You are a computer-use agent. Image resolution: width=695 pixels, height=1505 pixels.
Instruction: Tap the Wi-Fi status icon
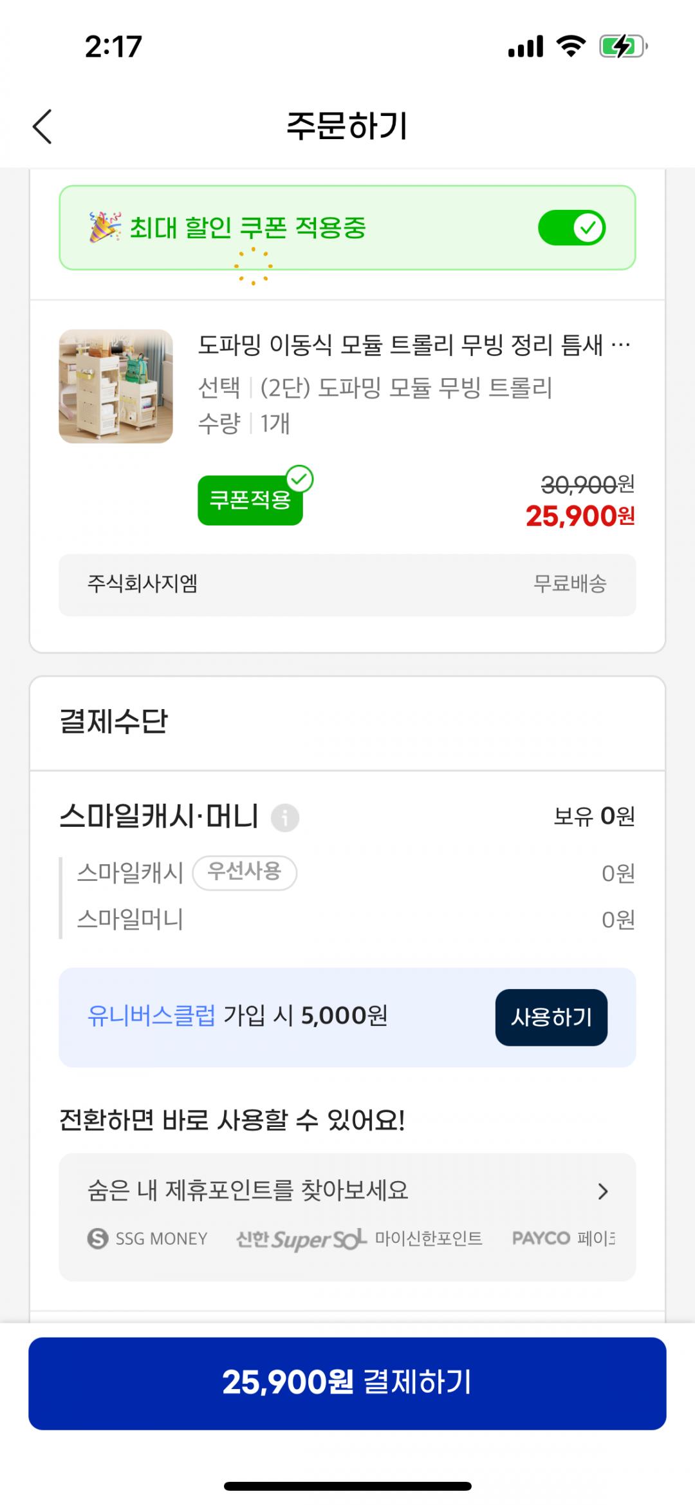tap(570, 46)
